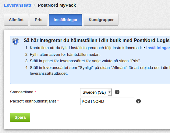Click the hämtställen integration heading
The image size is (170, 133).
tap(97, 40)
